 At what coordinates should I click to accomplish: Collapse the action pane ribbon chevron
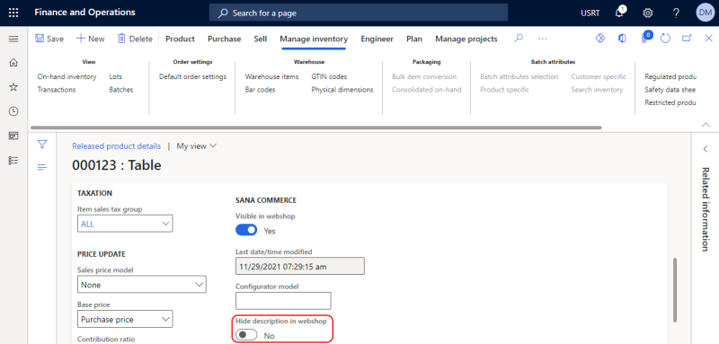[x=706, y=124]
